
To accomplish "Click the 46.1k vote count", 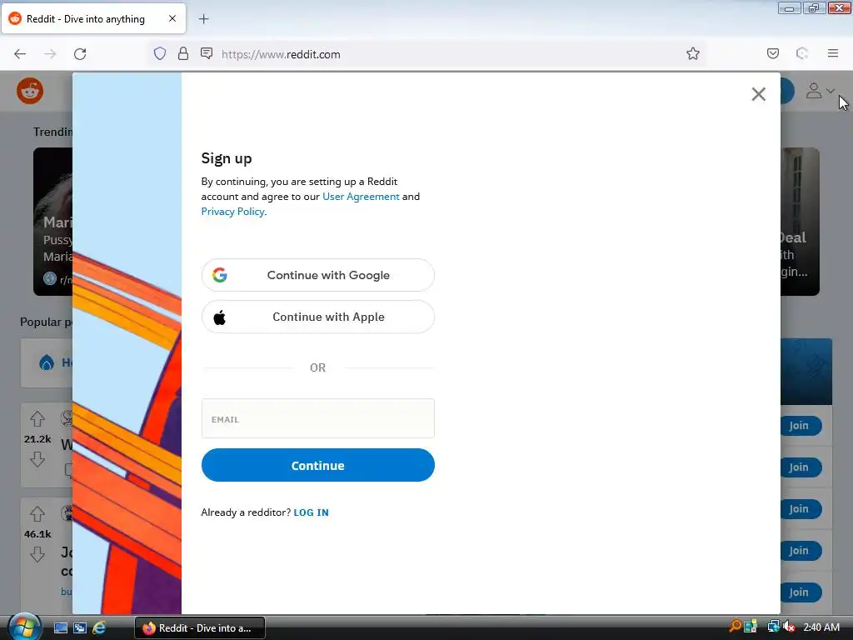I will tap(37, 534).
